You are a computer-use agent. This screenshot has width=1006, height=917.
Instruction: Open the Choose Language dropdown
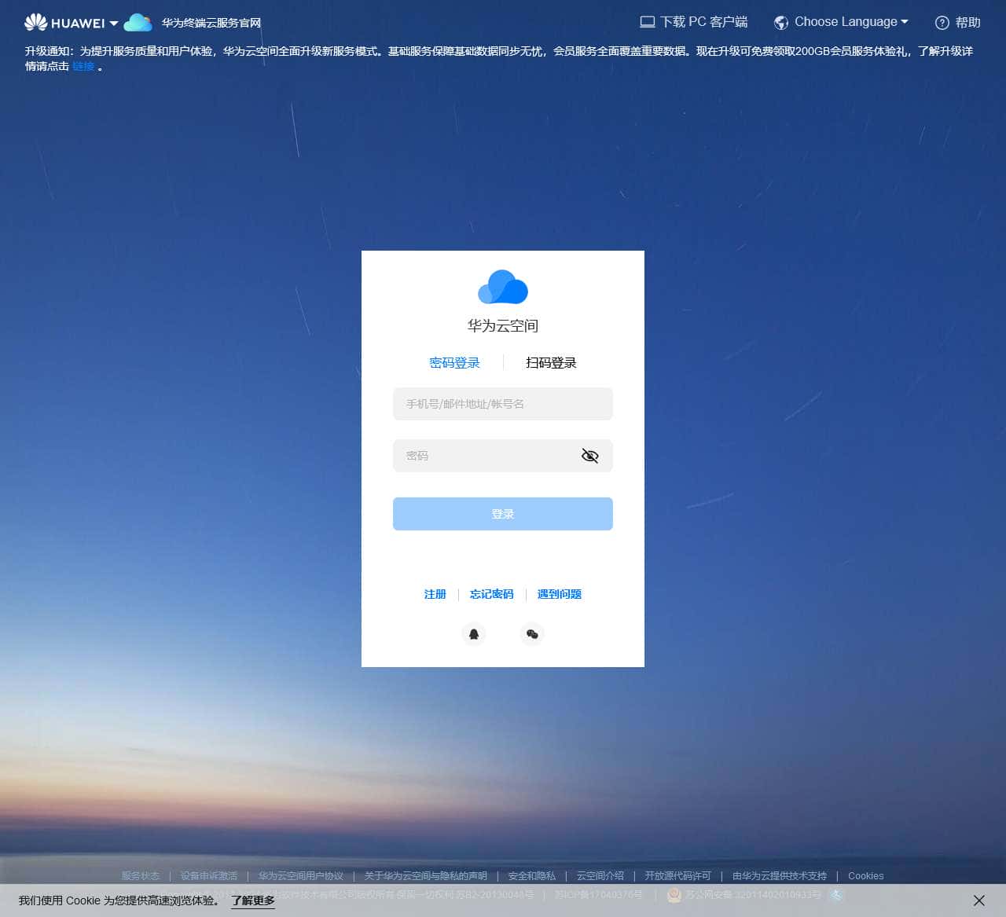click(x=851, y=22)
